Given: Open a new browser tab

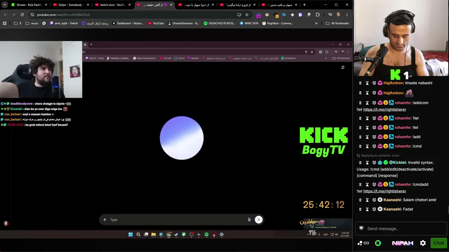Looking at the screenshot, I should (x=304, y=5).
